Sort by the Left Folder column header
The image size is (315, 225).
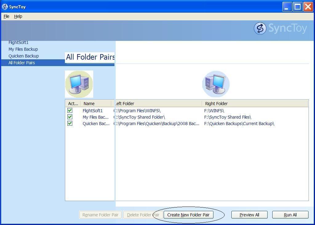point(157,104)
